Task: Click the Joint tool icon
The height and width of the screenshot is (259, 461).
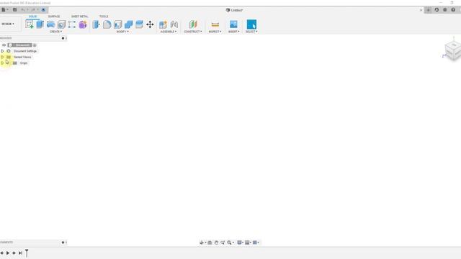Action: [x=174, y=24]
